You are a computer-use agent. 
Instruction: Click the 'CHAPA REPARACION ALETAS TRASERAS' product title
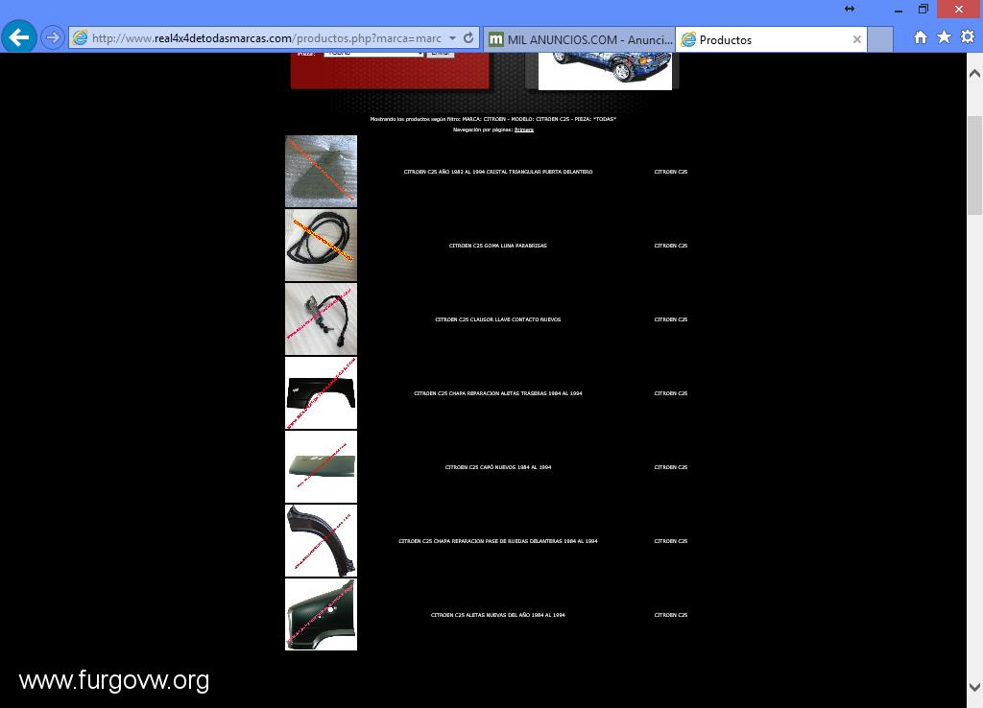click(x=498, y=393)
